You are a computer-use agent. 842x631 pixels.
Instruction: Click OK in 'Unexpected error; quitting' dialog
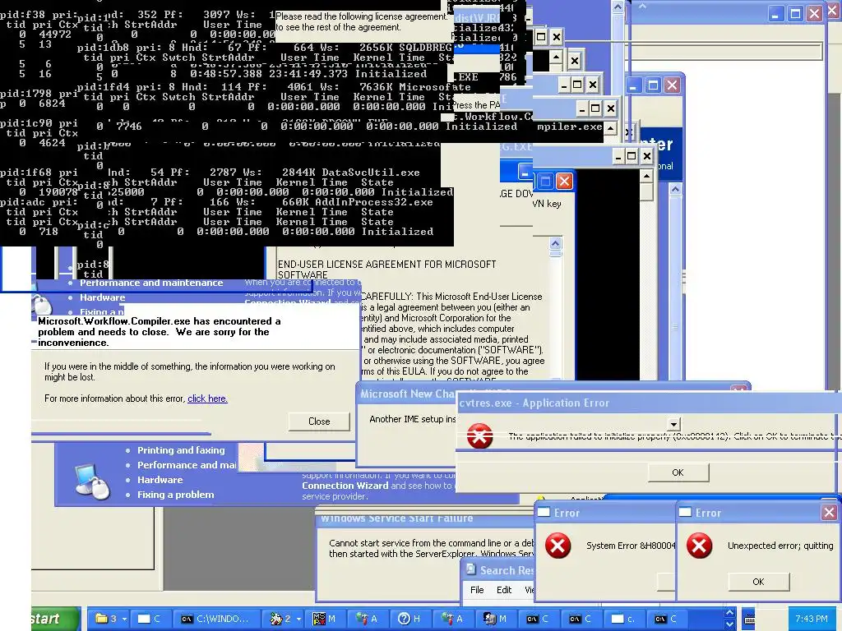point(758,582)
